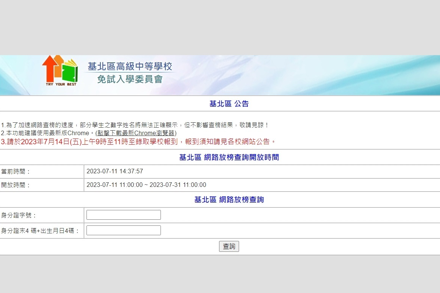Click the 基北區 網路放榜查詢 heading
The image size is (440, 293).
[x=229, y=199]
